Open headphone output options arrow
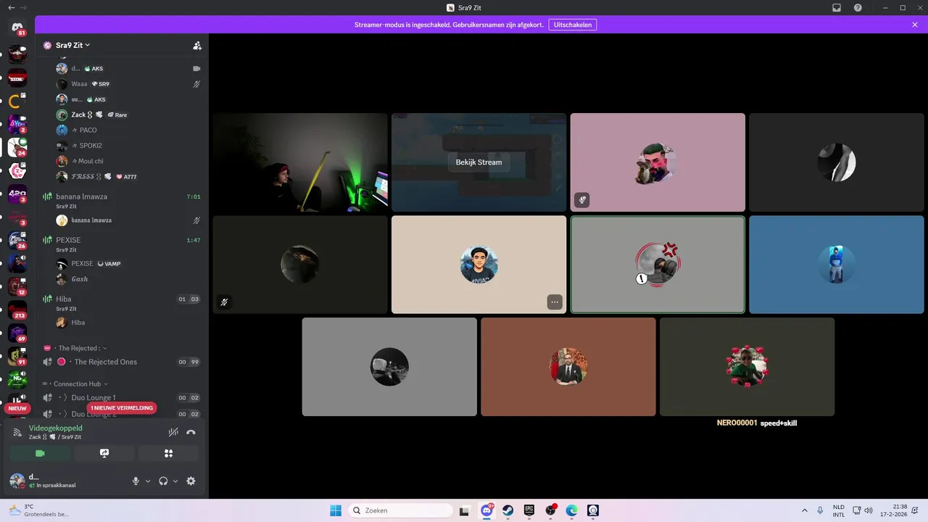Screen dimensions: 928x522 point(175,481)
